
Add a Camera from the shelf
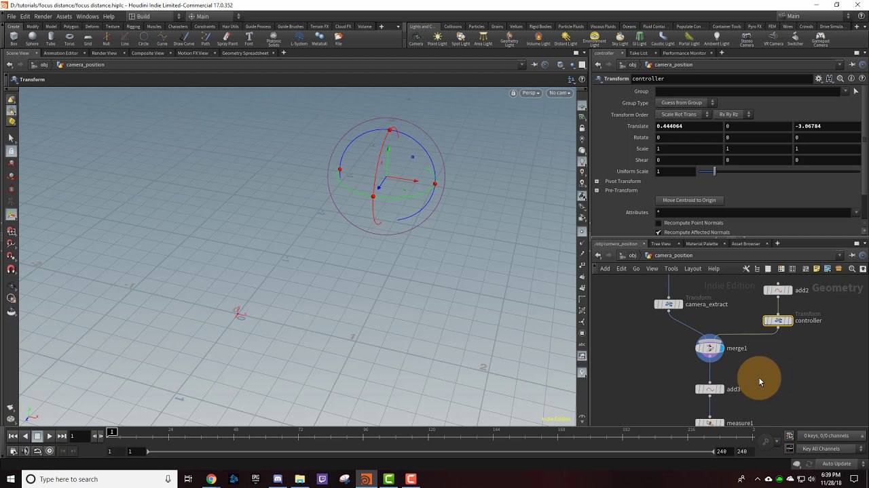click(x=416, y=39)
